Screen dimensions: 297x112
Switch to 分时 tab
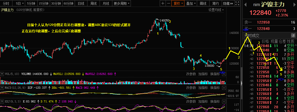6,3
